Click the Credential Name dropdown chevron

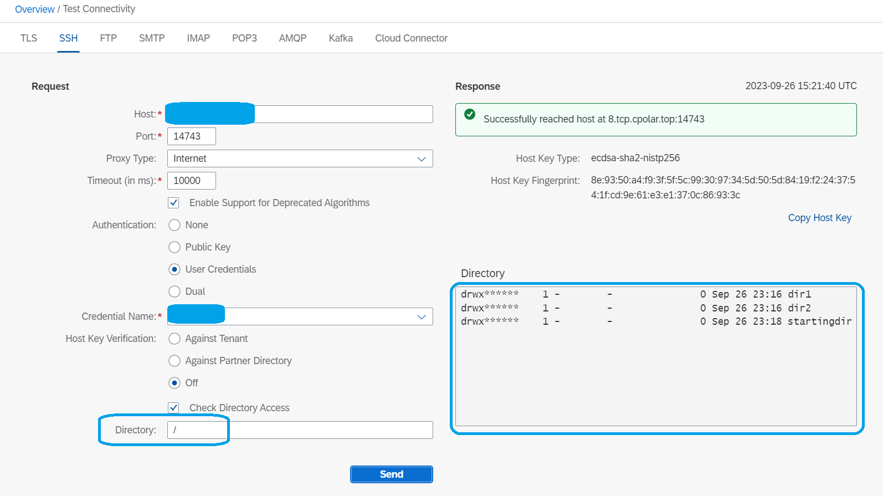click(x=422, y=316)
